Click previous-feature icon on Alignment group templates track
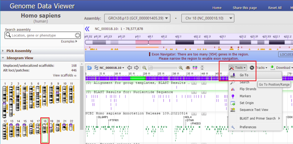This screenshot has height=144, width=293. click(x=194, y=83)
